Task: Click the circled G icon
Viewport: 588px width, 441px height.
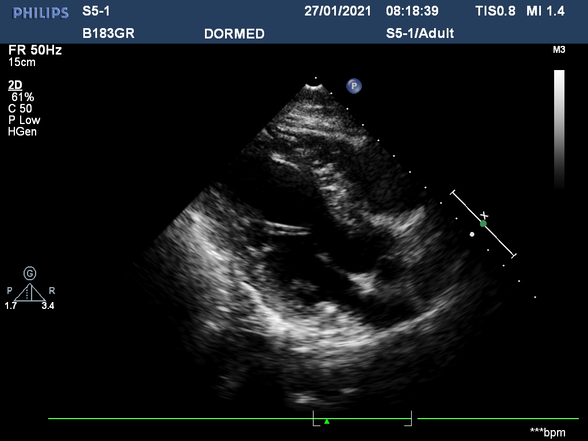Action: 30,273
